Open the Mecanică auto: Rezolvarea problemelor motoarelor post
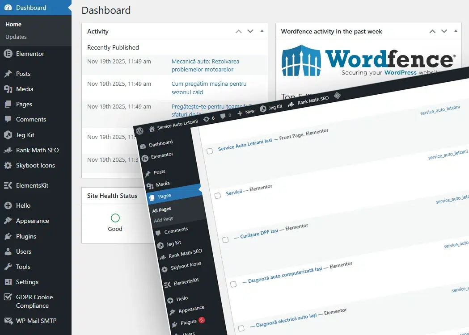The width and height of the screenshot is (469, 335). pos(205,66)
